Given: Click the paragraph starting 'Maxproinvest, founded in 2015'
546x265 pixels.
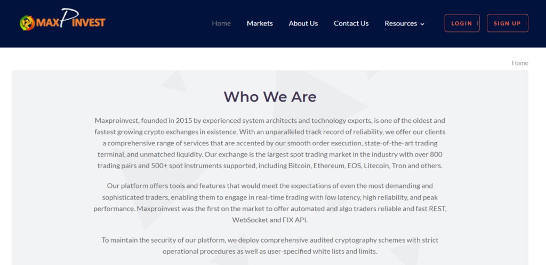Looking at the screenshot, I should point(270,143).
